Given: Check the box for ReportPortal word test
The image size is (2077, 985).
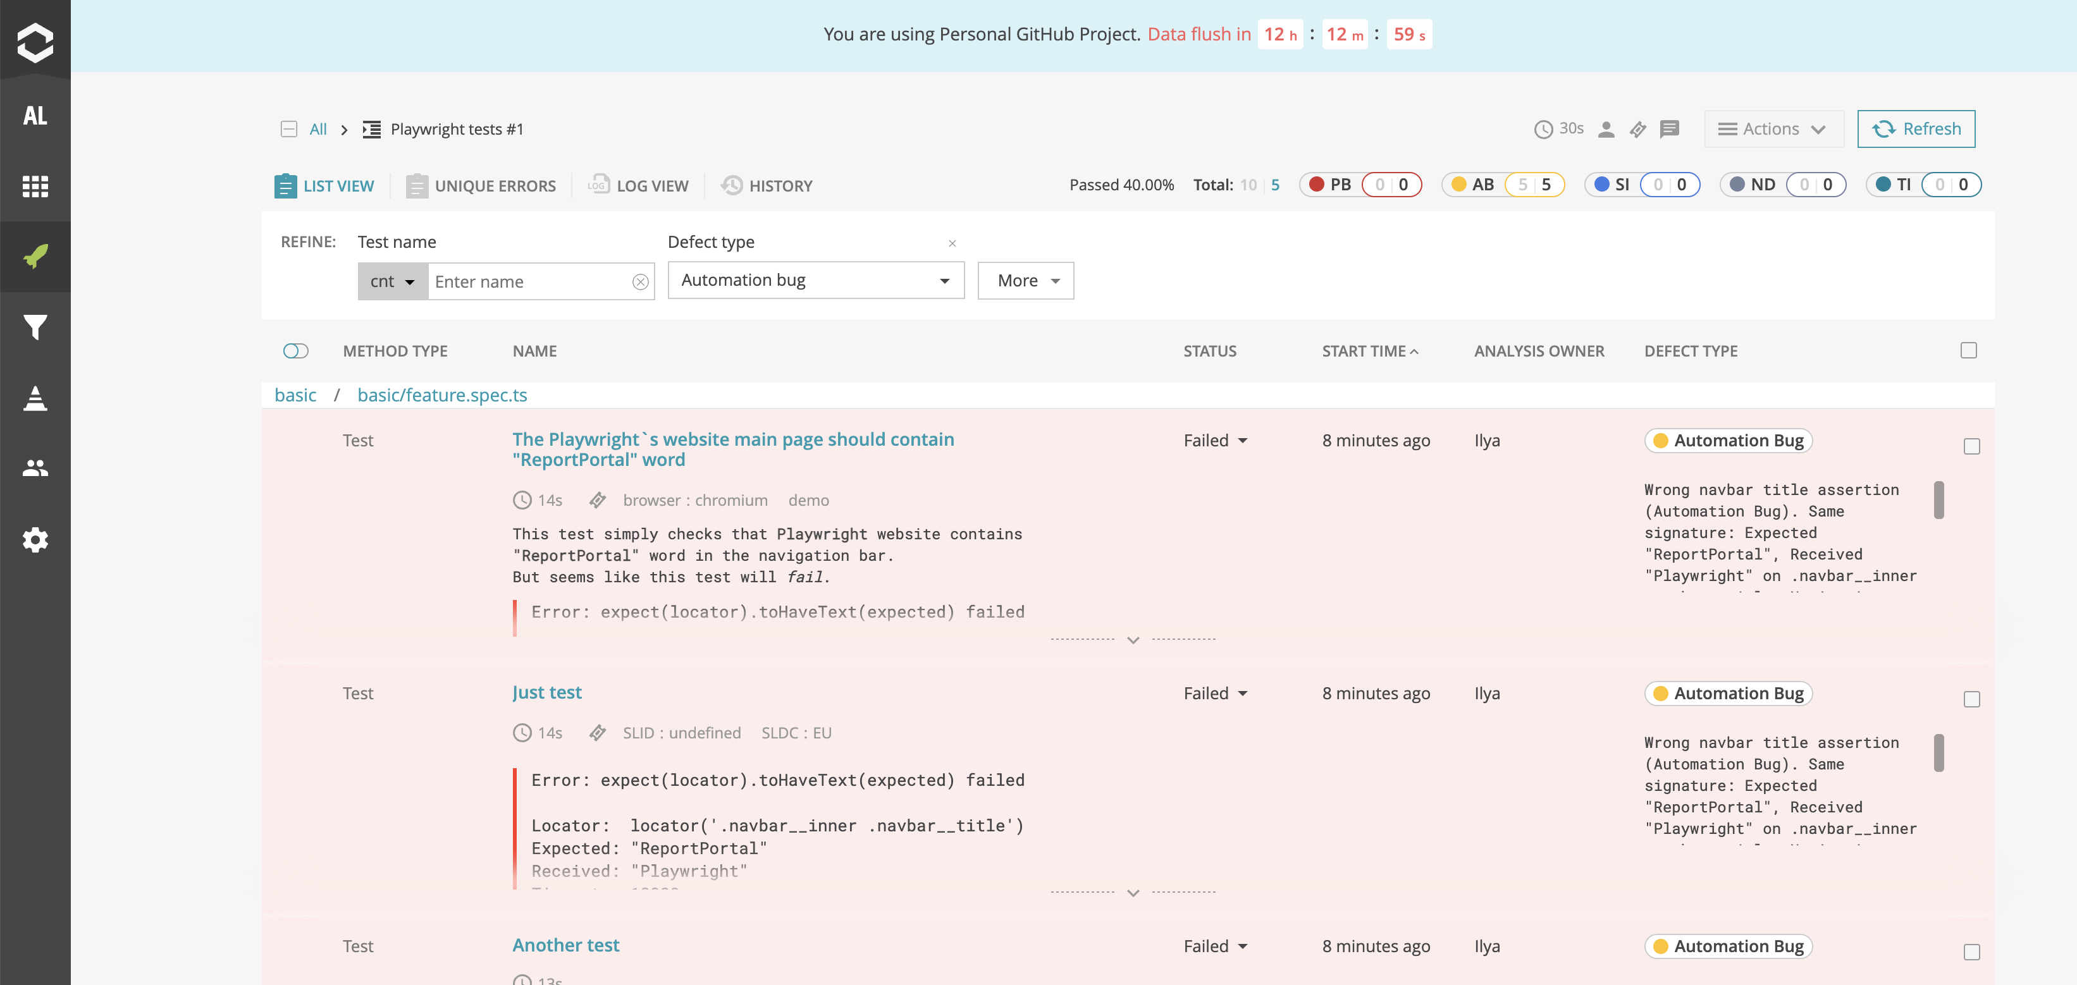Looking at the screenshot, I should click(1971, 446).
